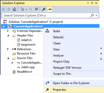Select the Source Files label

[x=25, y=58]
